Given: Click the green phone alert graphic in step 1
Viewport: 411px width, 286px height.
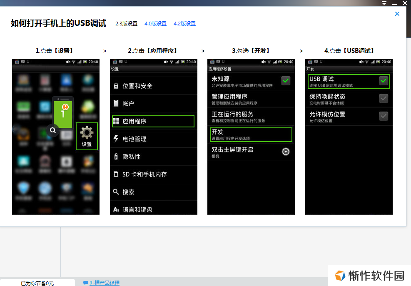Looking at the screenshot, I should tap(63, 113).
